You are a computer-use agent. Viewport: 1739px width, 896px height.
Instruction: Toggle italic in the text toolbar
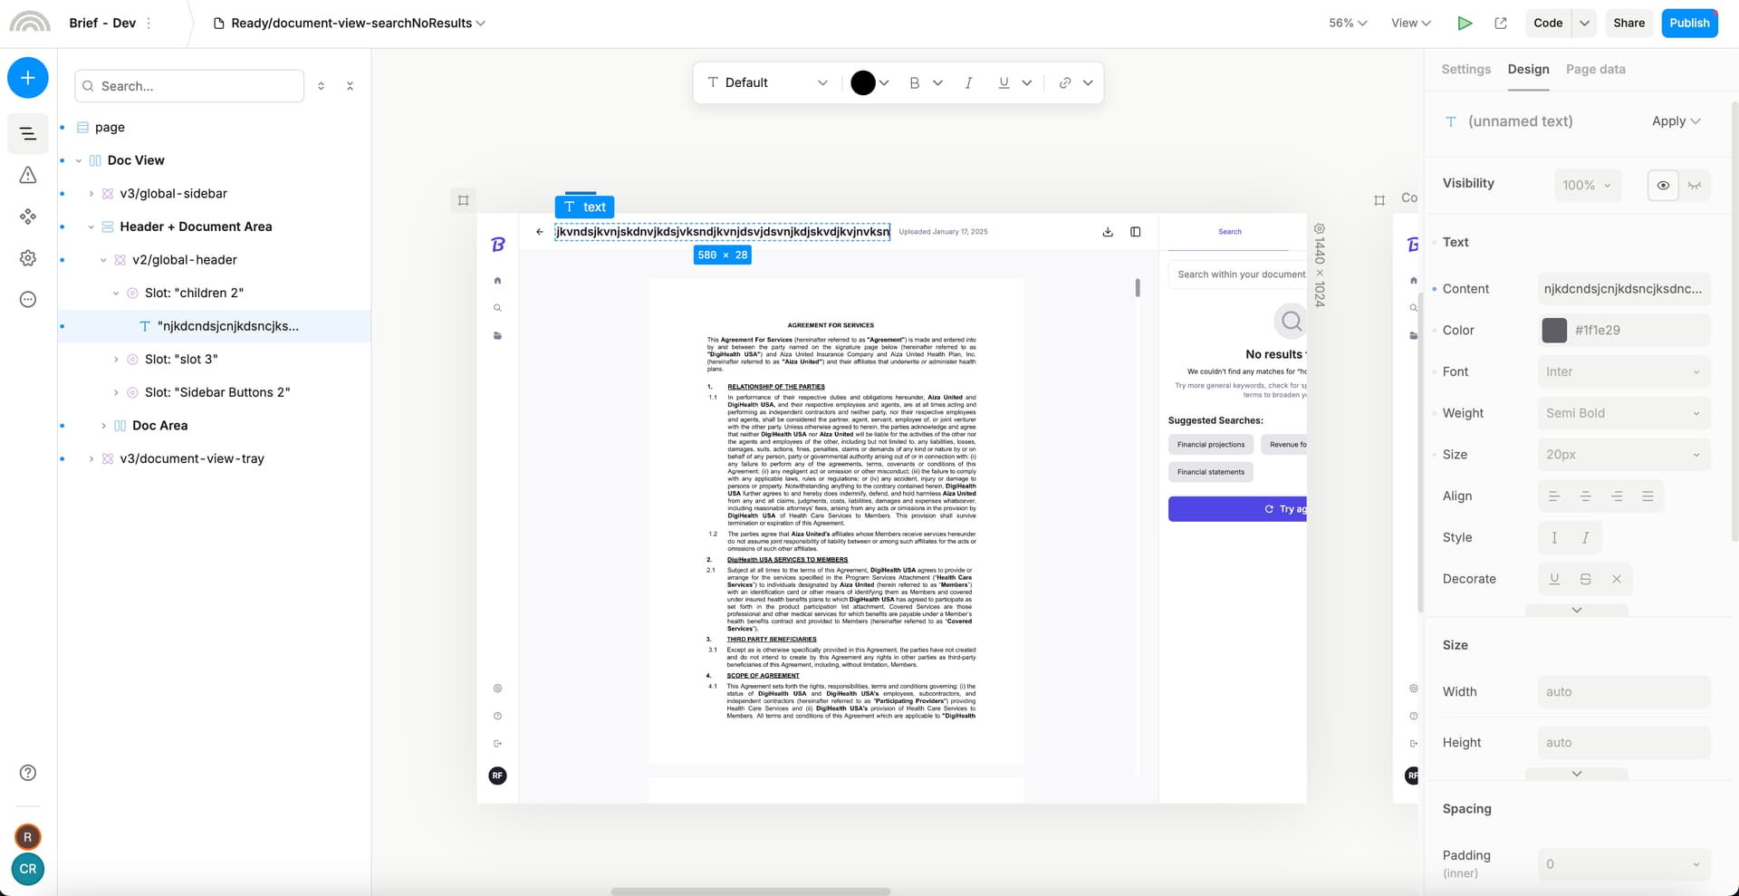(968, 82)
